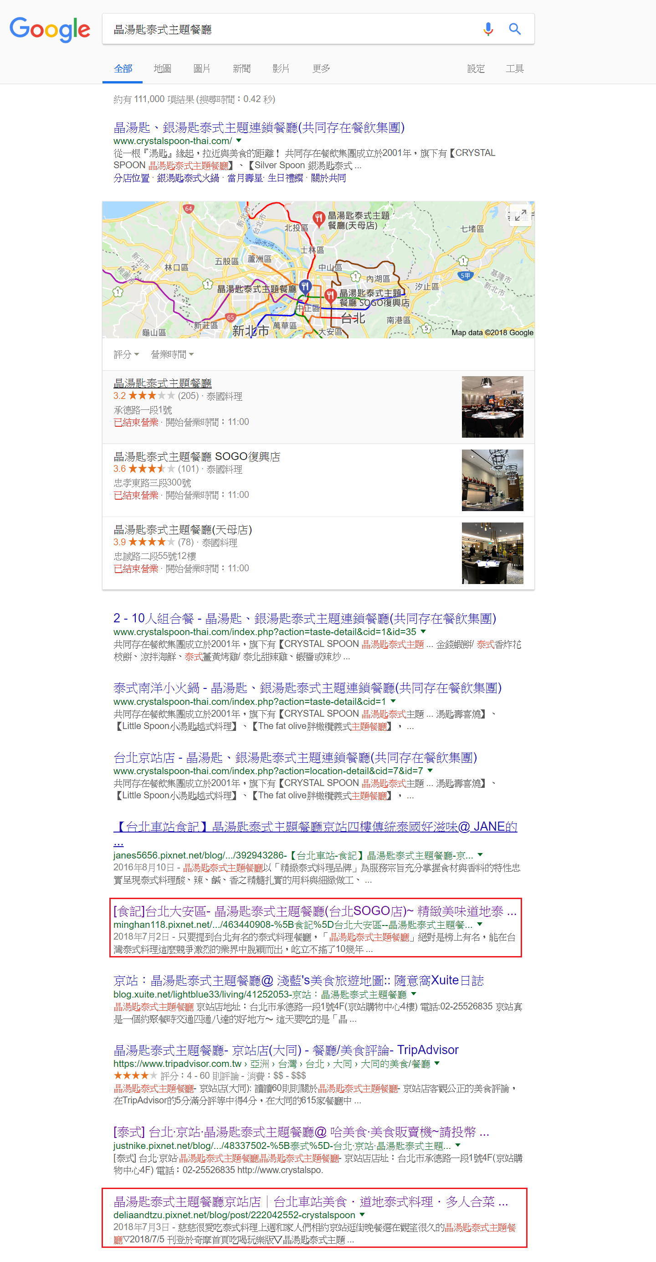656x1262 pixels.
Task: Switch to the 地圖 tab
Action: 163,68
